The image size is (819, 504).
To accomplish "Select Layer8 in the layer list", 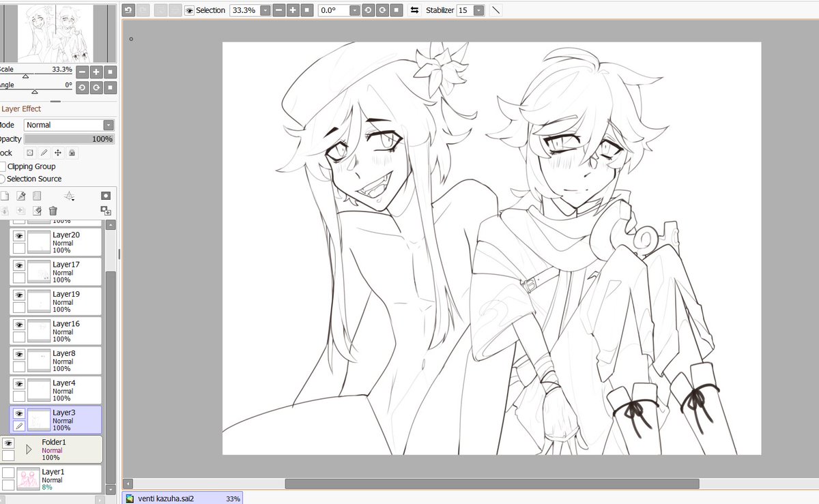I will click(x=56, y=361).
